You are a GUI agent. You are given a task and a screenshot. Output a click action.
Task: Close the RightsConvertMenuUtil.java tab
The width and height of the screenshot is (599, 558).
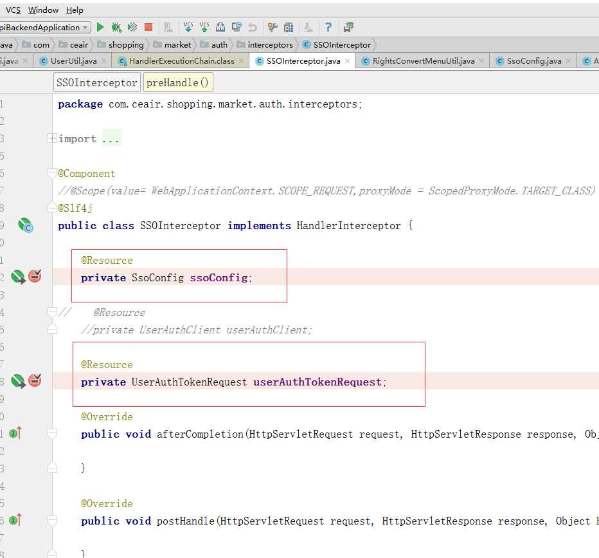tap(482, 60)
